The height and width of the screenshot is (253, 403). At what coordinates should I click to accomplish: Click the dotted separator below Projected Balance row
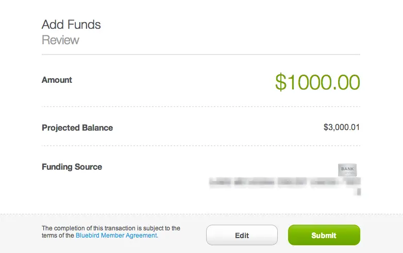[x=201, y=146]
